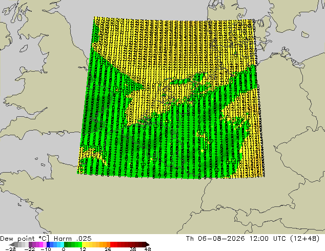Viewport: 325px width, 251px height.
Task: Click the dark arrow at legend's right end
Action: pyautogui.click(x=148, y=244)
